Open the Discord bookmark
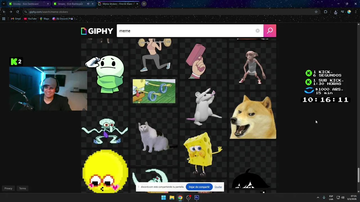Viewport: 360px width, 202px height. click(63, 19)
